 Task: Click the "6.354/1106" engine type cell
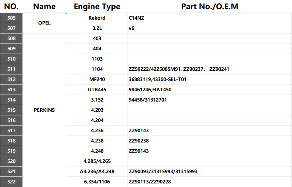click(x=97, y=182)
